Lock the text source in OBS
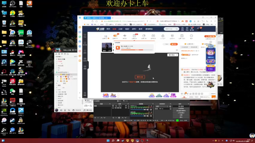The width and height of the screenshot is (255, 143). coord(128,106)
